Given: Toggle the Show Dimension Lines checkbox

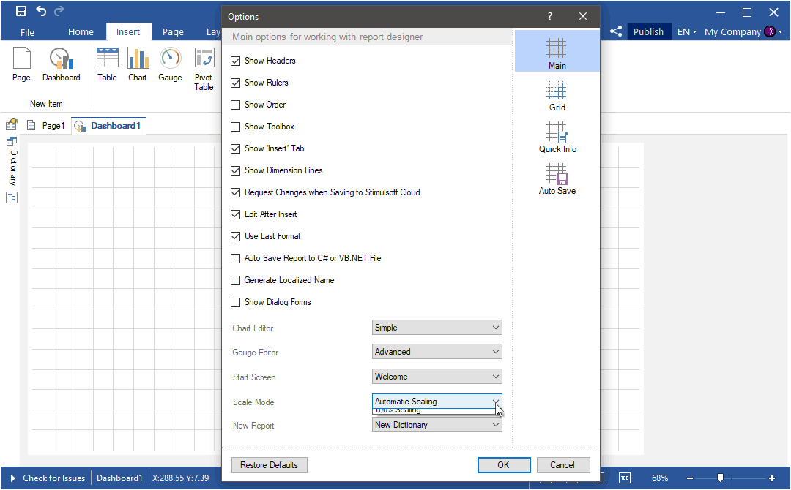Looking at the screenshot, I should pos(235,170).
